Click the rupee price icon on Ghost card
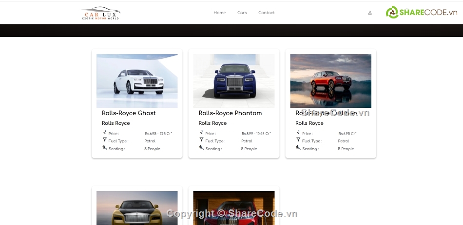This screenshot has width=463, height=225. pos(105,132)
